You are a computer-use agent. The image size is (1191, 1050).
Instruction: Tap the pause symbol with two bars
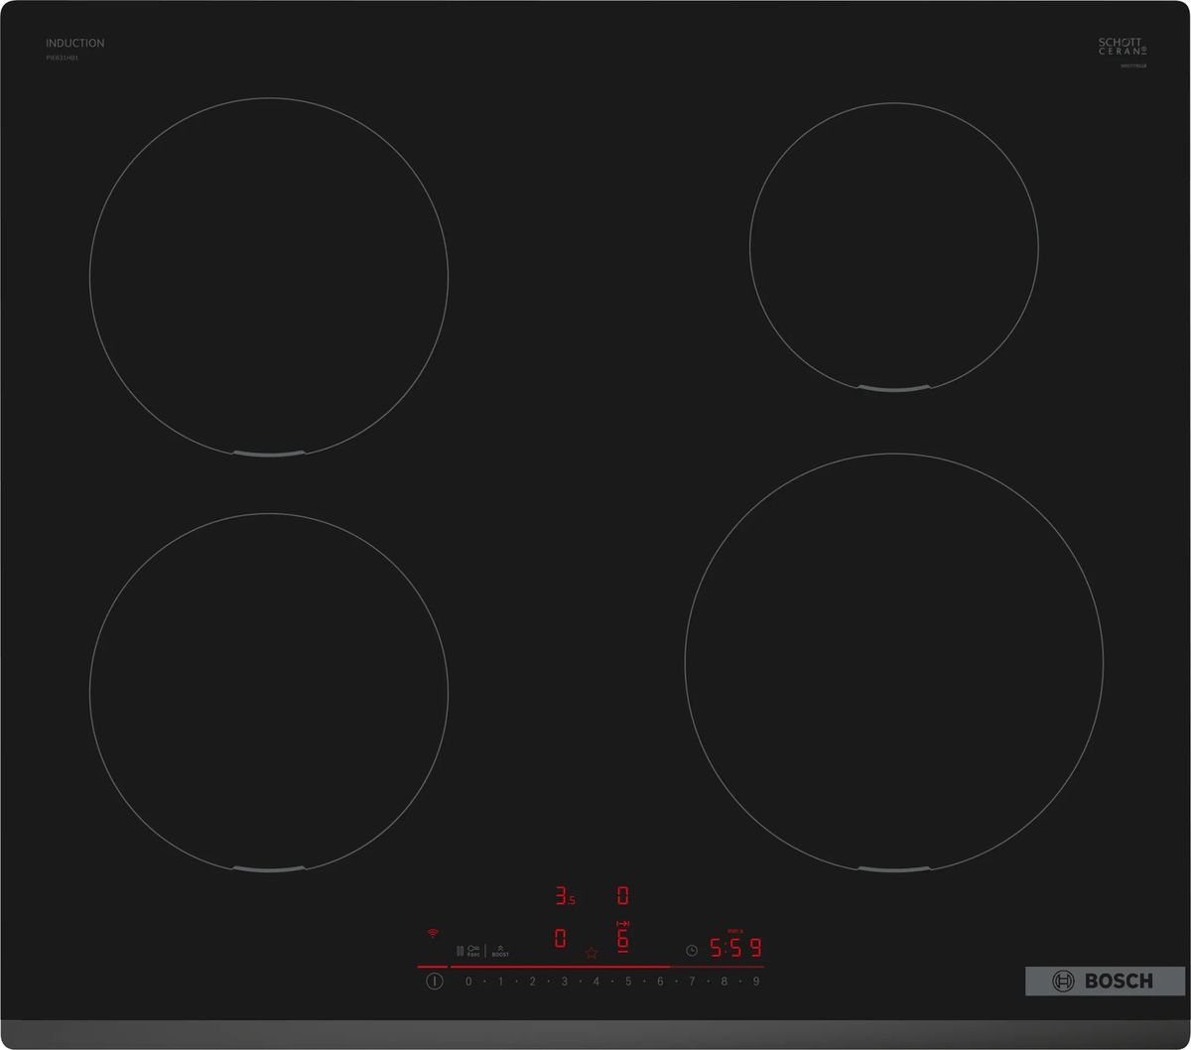(461, 951)
